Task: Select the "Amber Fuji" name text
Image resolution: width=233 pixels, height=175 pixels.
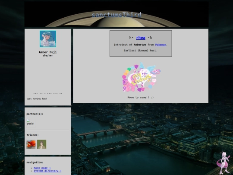Action: (x=48, y=52)
